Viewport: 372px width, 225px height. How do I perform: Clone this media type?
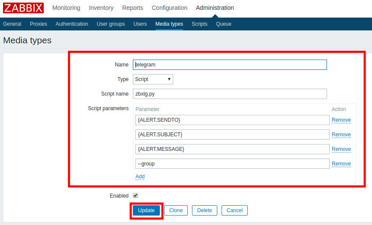(176, 210)
